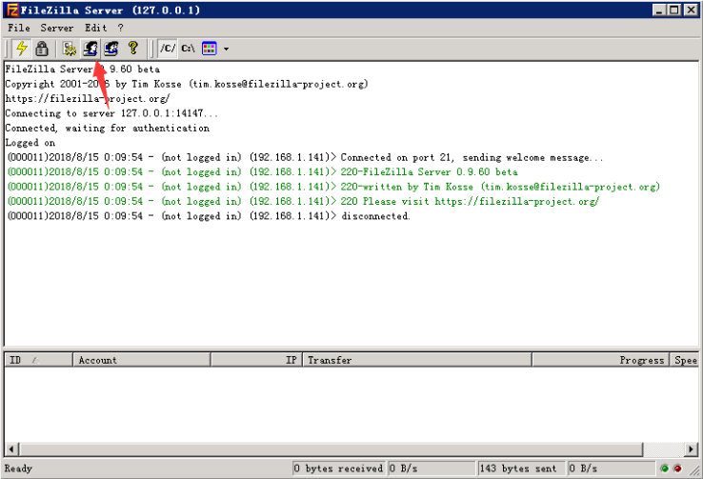Sort by the Transfer column header
703x479 pixels.
coord(417,360)
